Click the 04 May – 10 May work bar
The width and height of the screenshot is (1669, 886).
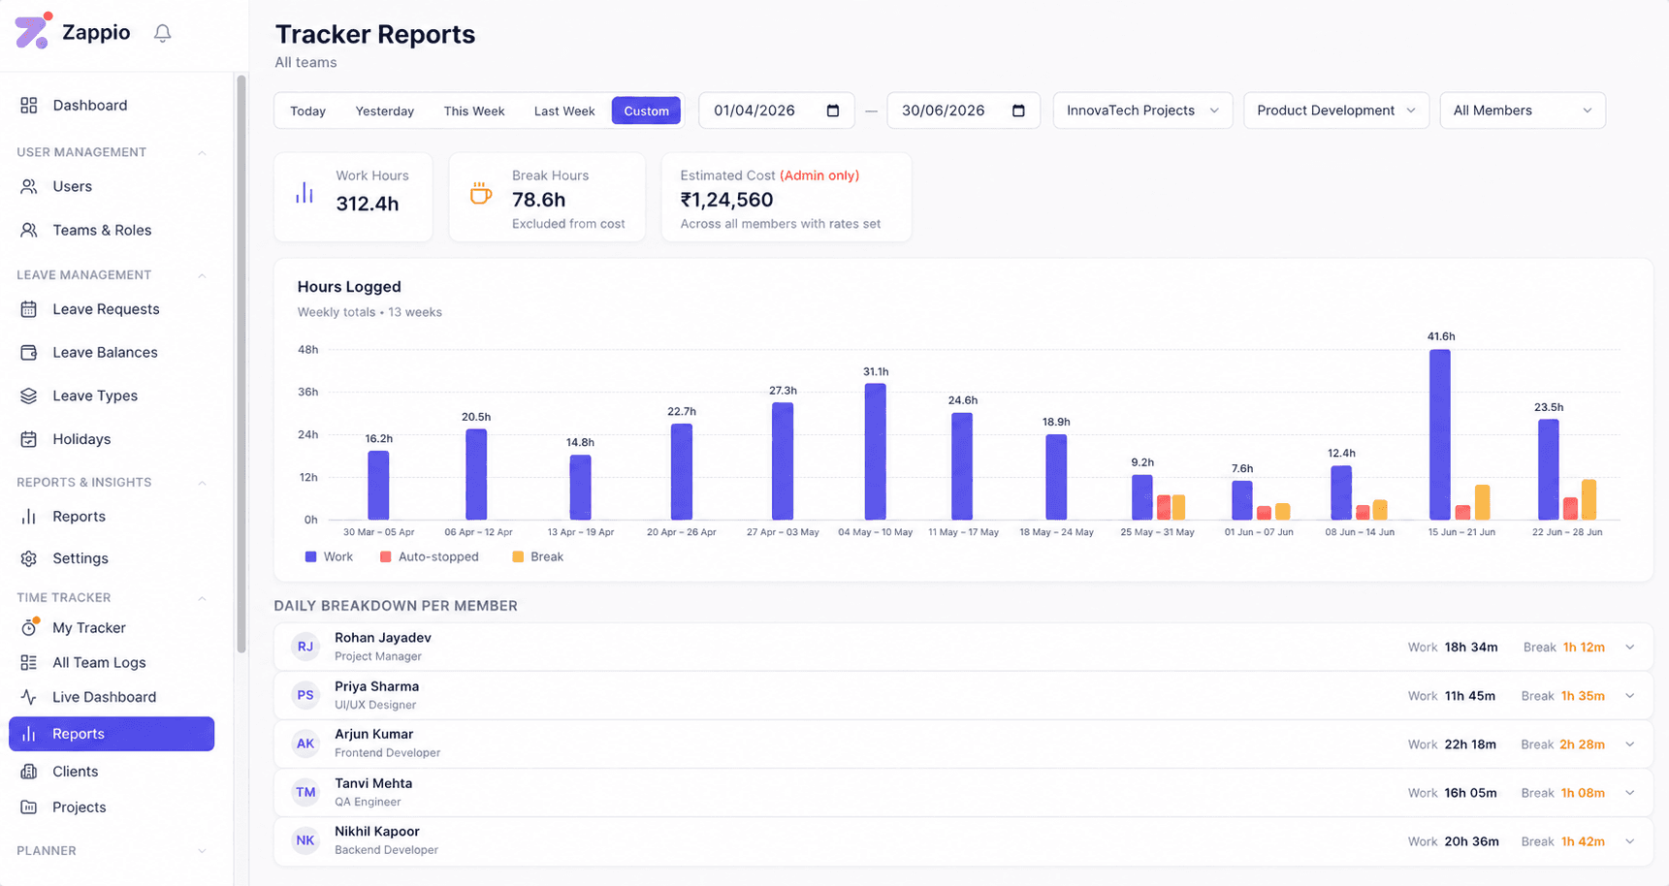pos(876,452)
